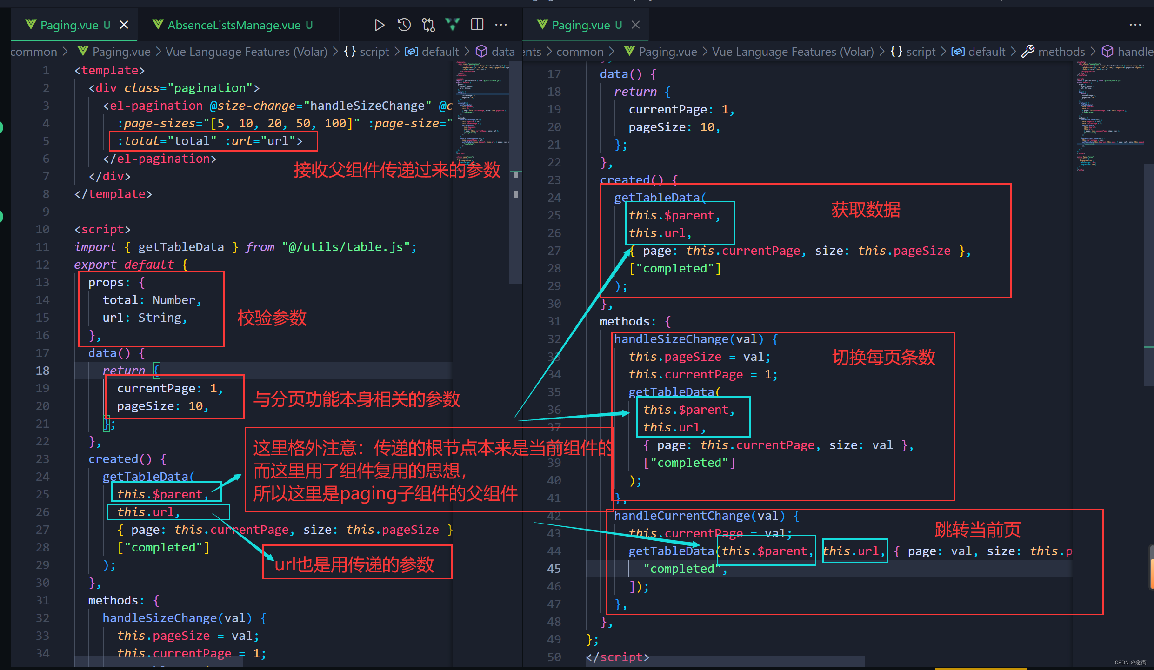Click the right editor's vertical scrollbar
Image resolution: width=1154 pixels, height=670 pixels.
1148,274
